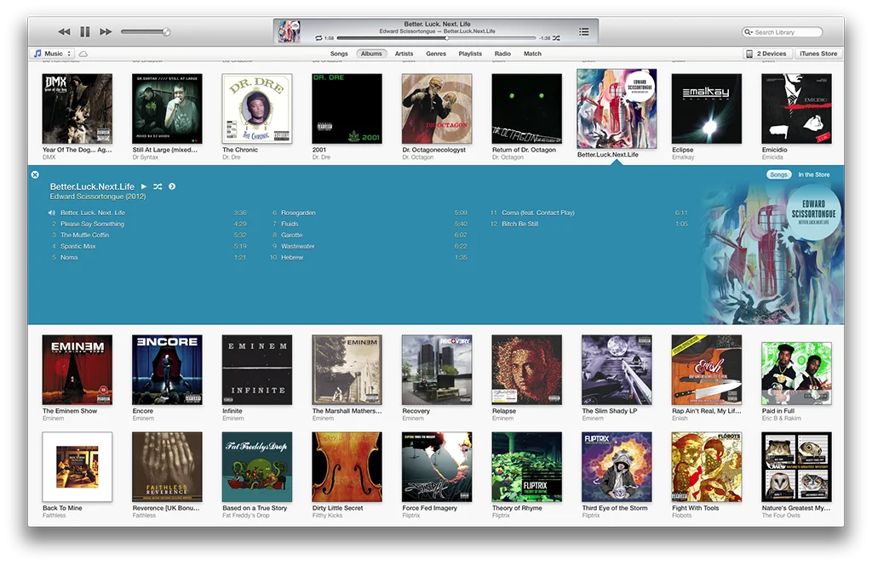This screenshot has height=565, width=872.
Task: Adjust the volume slider
Action: [x=145, y=31]
